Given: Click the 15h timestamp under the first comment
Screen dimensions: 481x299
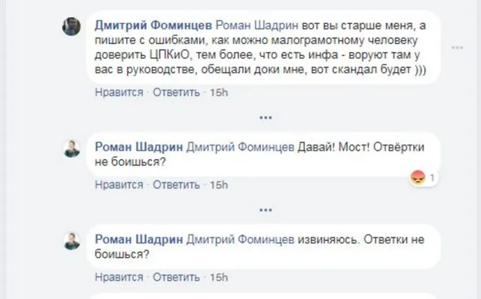Looking at the screenshot, I should [x=218, y=92].
